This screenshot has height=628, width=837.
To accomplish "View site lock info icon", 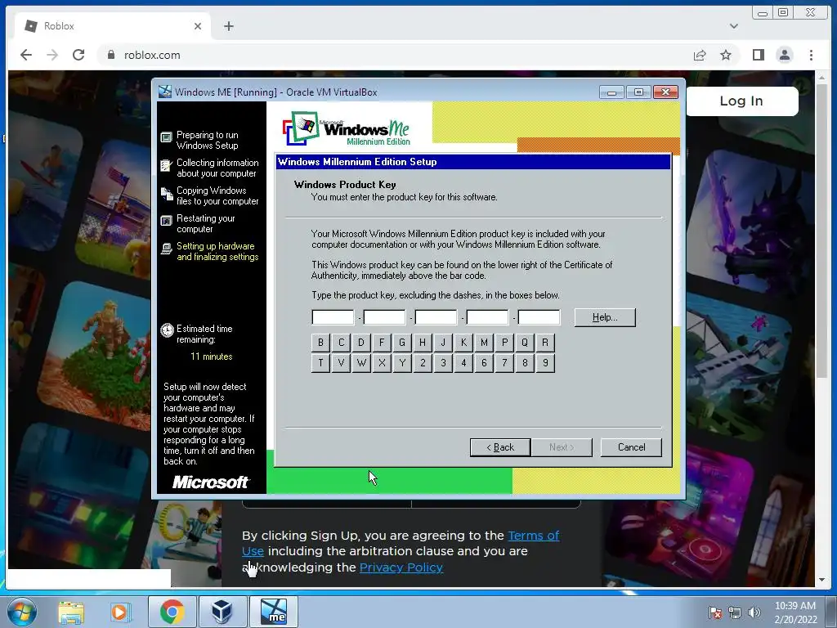I will pos(111,55).
